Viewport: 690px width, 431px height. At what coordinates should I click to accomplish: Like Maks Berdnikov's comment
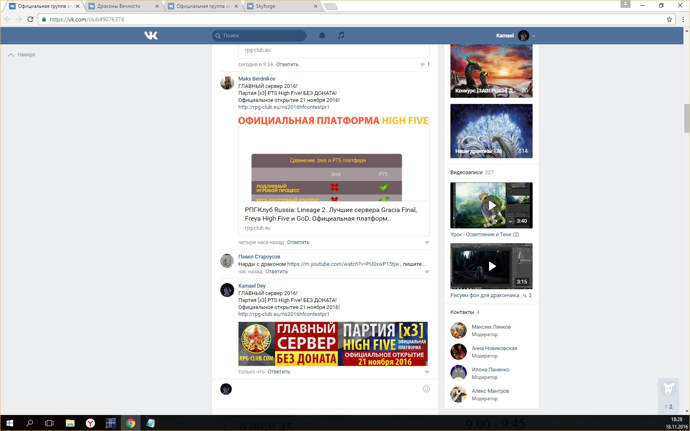pyautogui.click(x=427, y=242)
